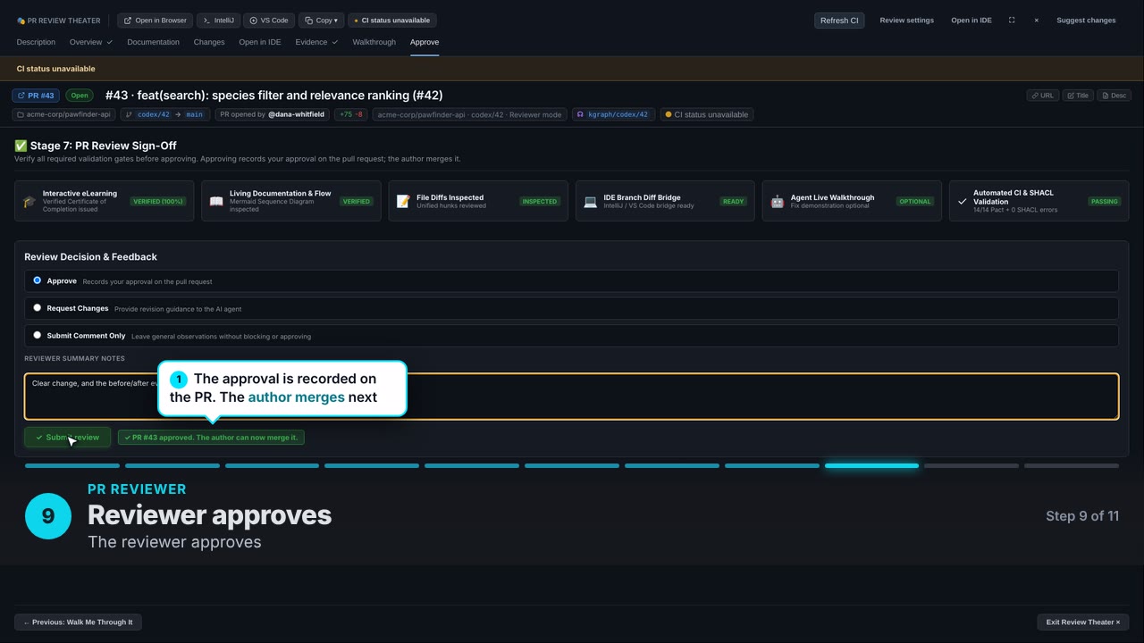This screenshot has width=1144, height=643.
Task: Click the Submit review button
Action: [x=67, y=438]
